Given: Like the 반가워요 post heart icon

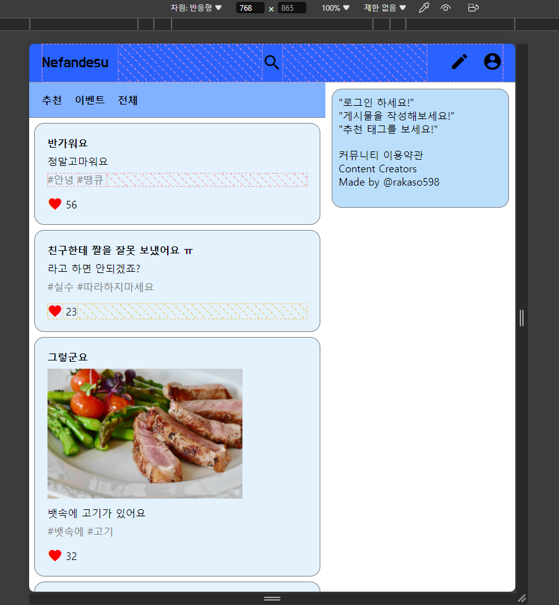Looking at the screenshot, I should click(55, 204).
